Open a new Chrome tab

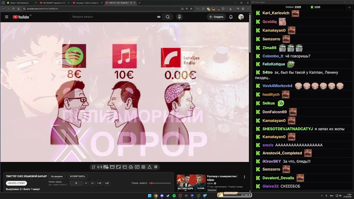(139, 3)
